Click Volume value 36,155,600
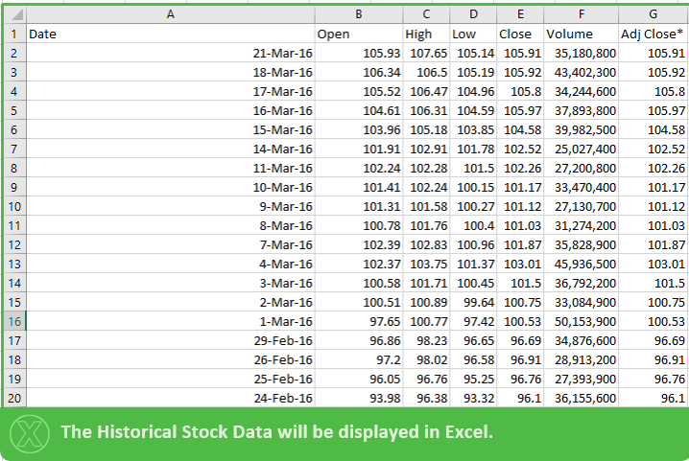The width and height of the screenshot is (689, 461). coord(581,398)
